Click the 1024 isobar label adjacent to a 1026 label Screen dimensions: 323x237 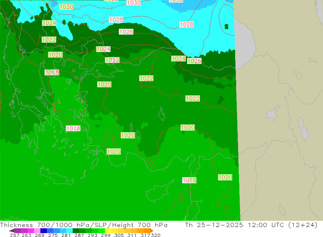click(178, 59)
